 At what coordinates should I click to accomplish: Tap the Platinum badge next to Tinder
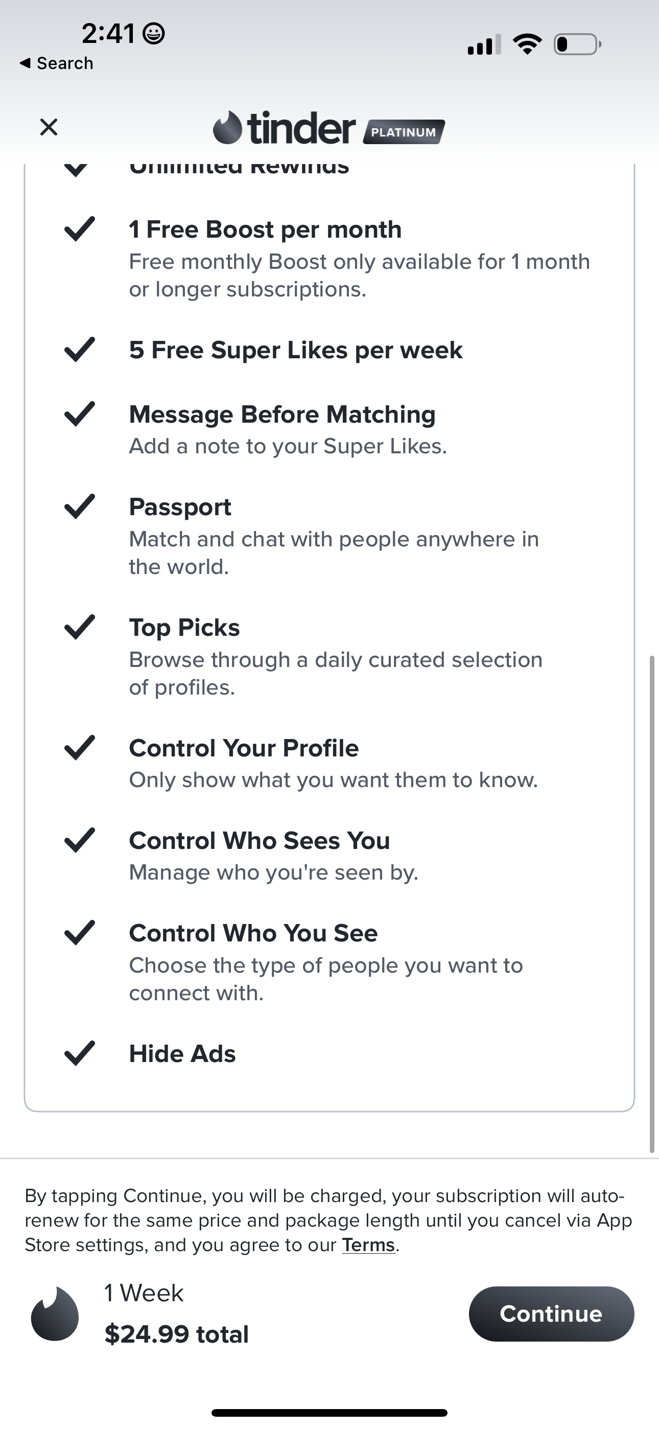tap(404, 132)
